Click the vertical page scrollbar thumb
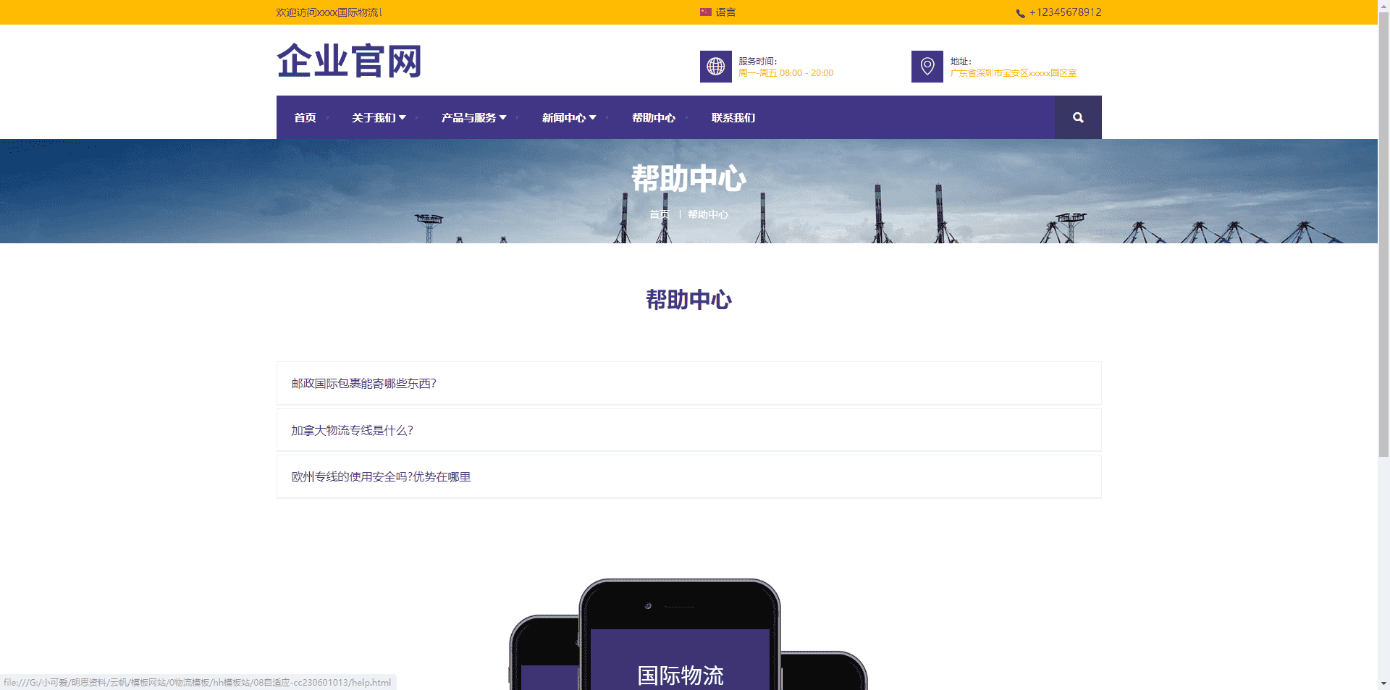This screenshot has height=690, width=1390. pos(1383,235)
